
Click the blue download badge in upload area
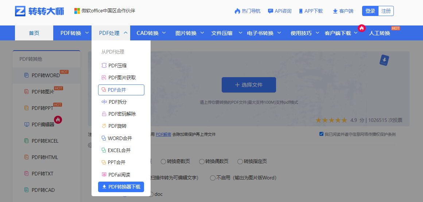[x=384, y=60]
